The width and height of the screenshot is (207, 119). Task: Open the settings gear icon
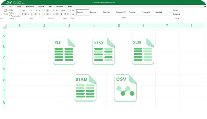(x=205, y=6)
